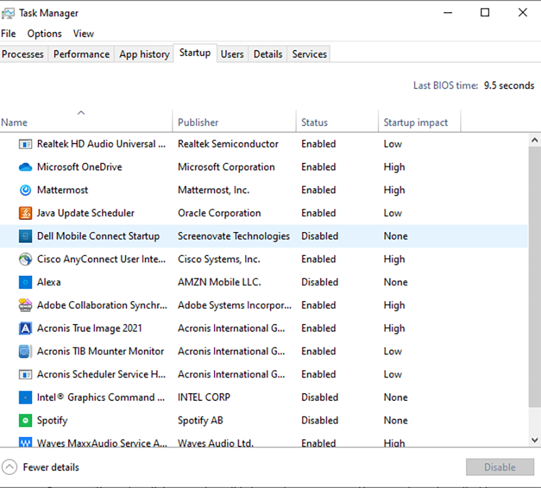Click Adobe Systems Incorpor... publisher cell
This screenshot has width=541, height=488.
tap(234, 305)
